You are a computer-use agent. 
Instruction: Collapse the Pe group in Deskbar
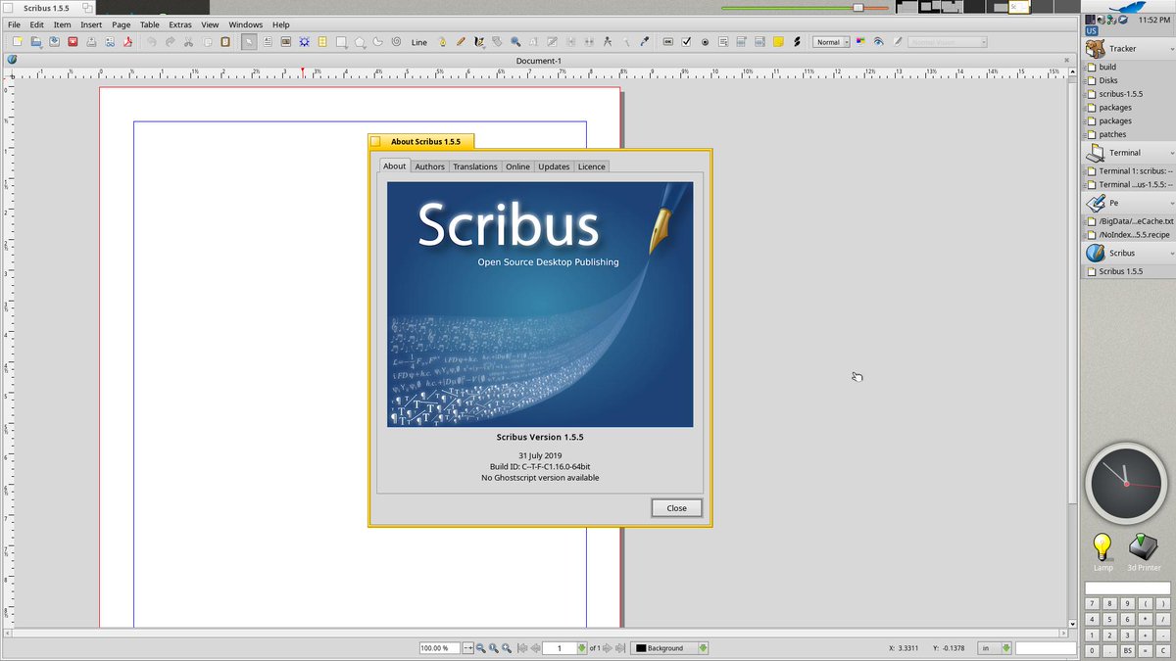click(1170, 203)
